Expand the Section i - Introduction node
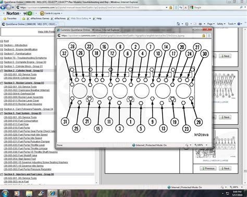 pos(2,45)
